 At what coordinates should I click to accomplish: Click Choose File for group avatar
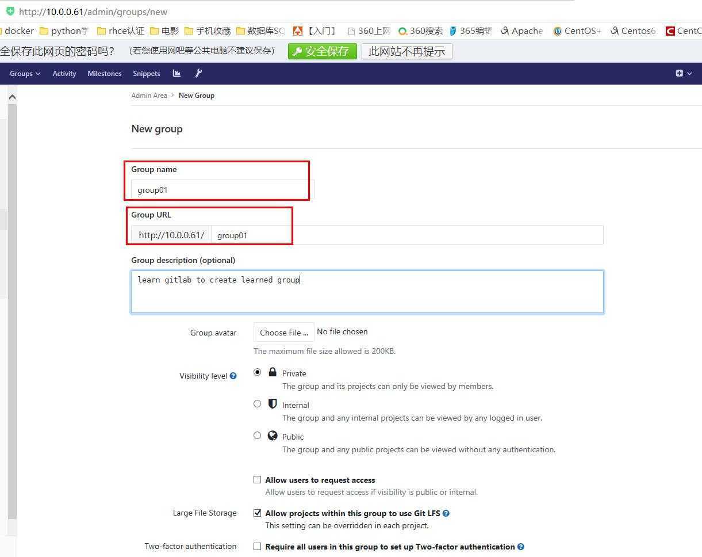coord(284,333)
